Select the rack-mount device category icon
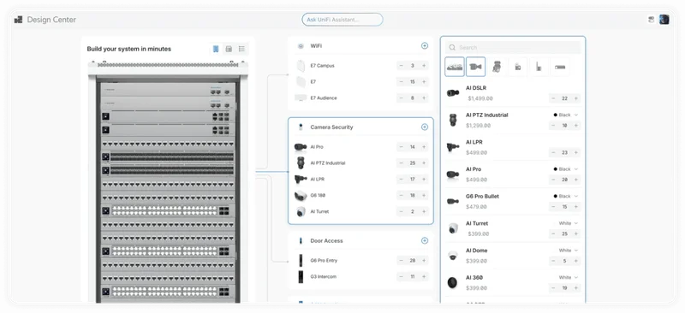685x313 pixels. click(x=560, y=67)
